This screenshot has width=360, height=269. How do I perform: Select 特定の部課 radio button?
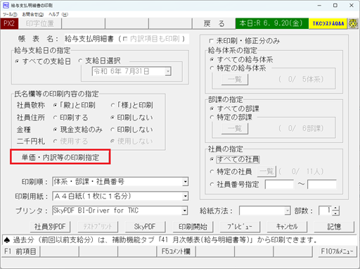212,117
